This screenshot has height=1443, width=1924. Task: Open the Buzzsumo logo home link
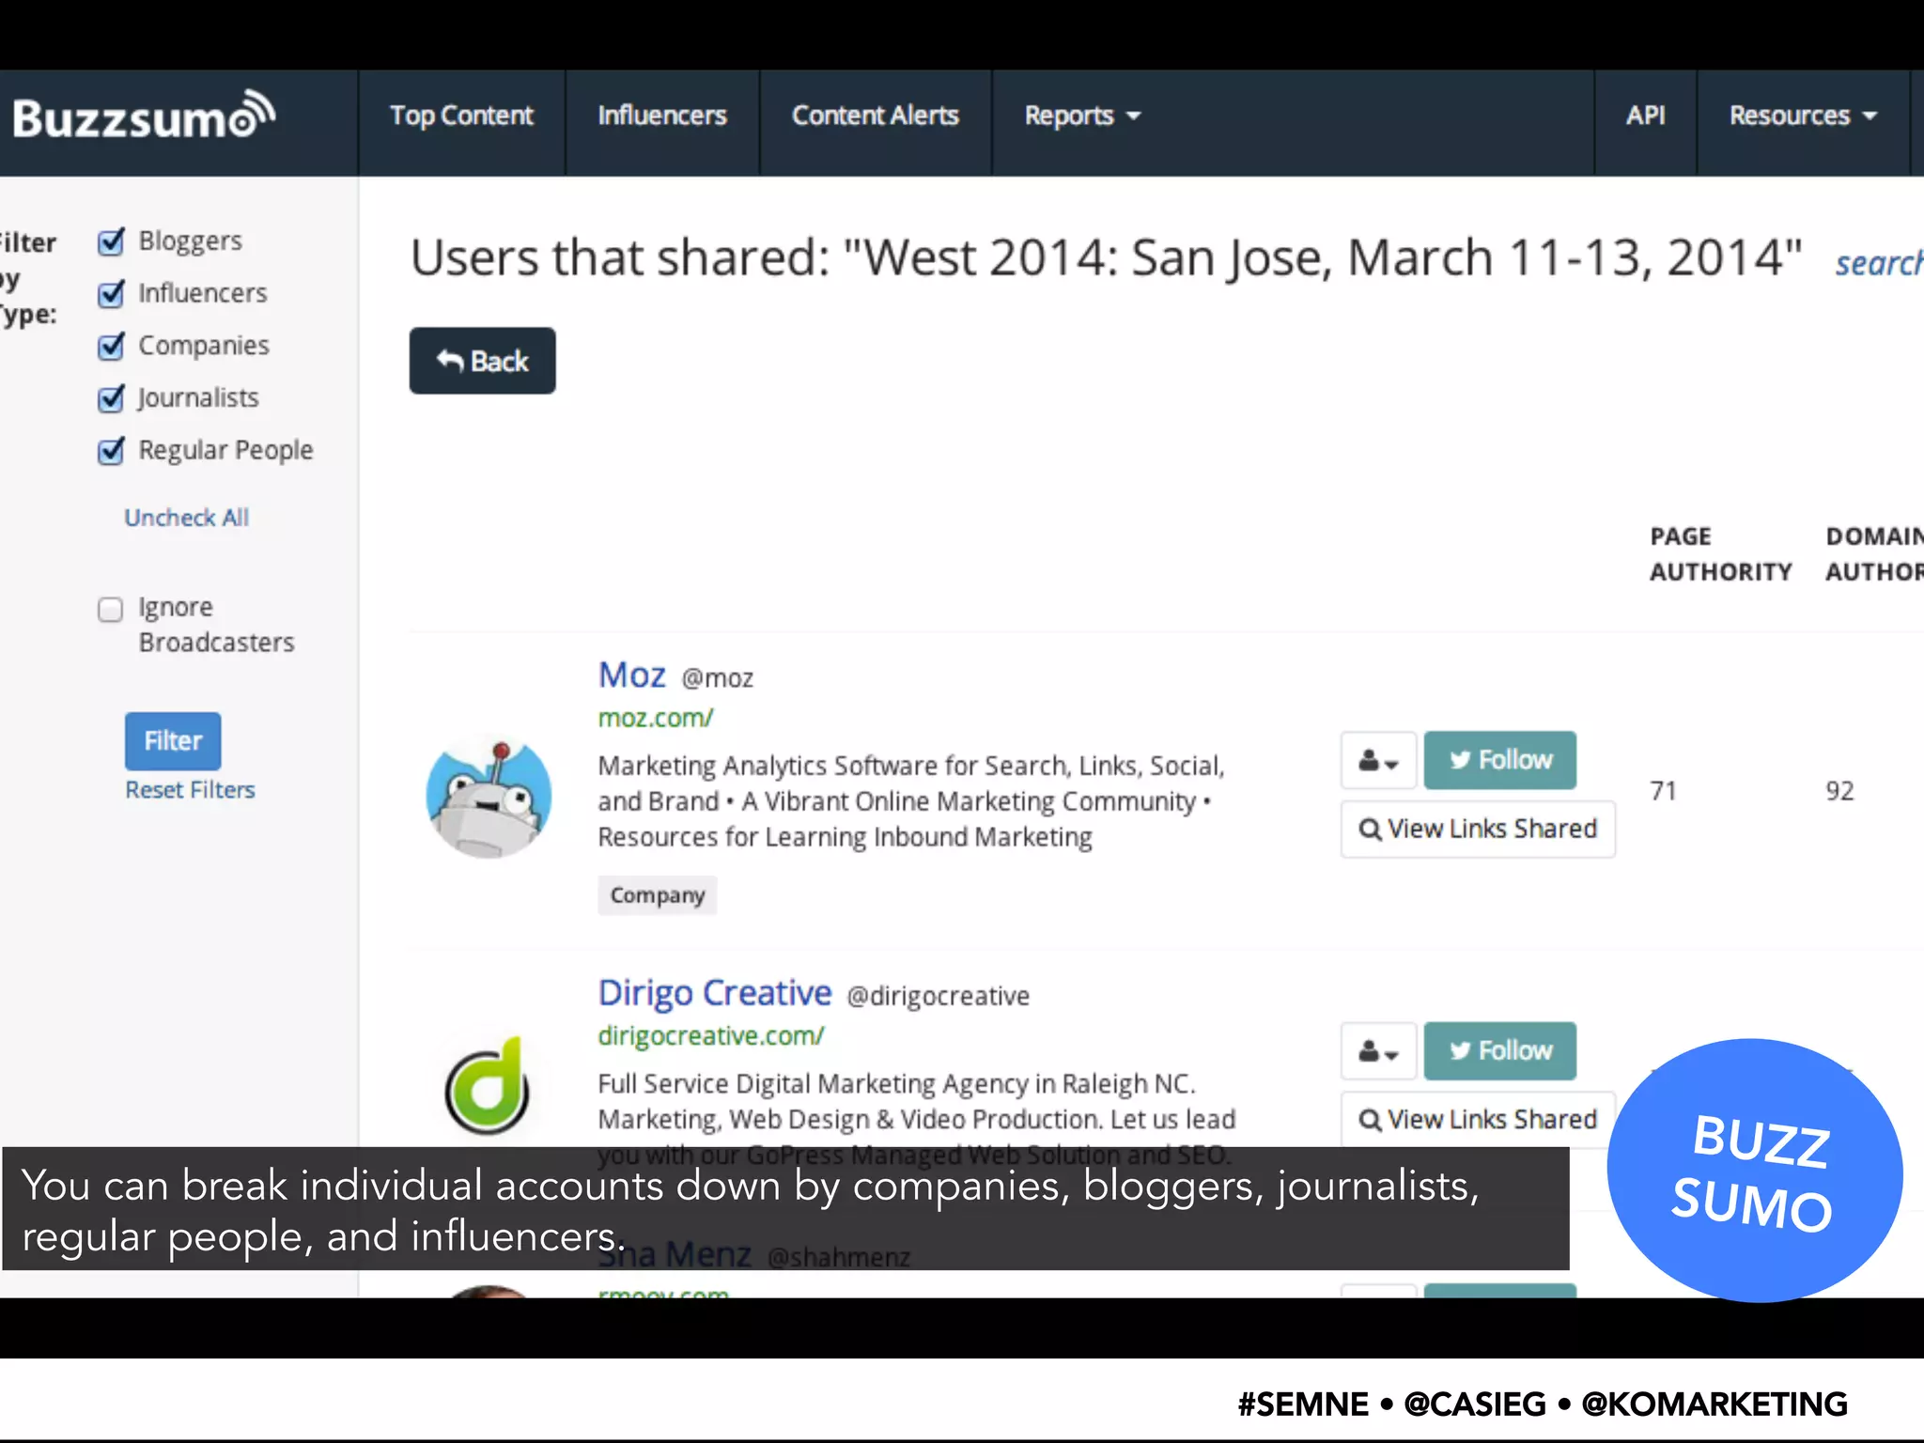(x=144, y=117)
